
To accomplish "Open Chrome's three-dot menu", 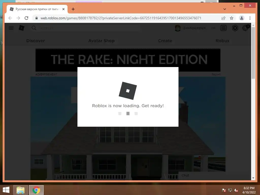I will pyautogui.click(x=250, y=18).
